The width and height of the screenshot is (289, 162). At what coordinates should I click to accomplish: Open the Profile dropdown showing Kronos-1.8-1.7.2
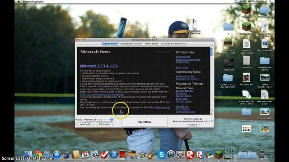tap(98, 120)
